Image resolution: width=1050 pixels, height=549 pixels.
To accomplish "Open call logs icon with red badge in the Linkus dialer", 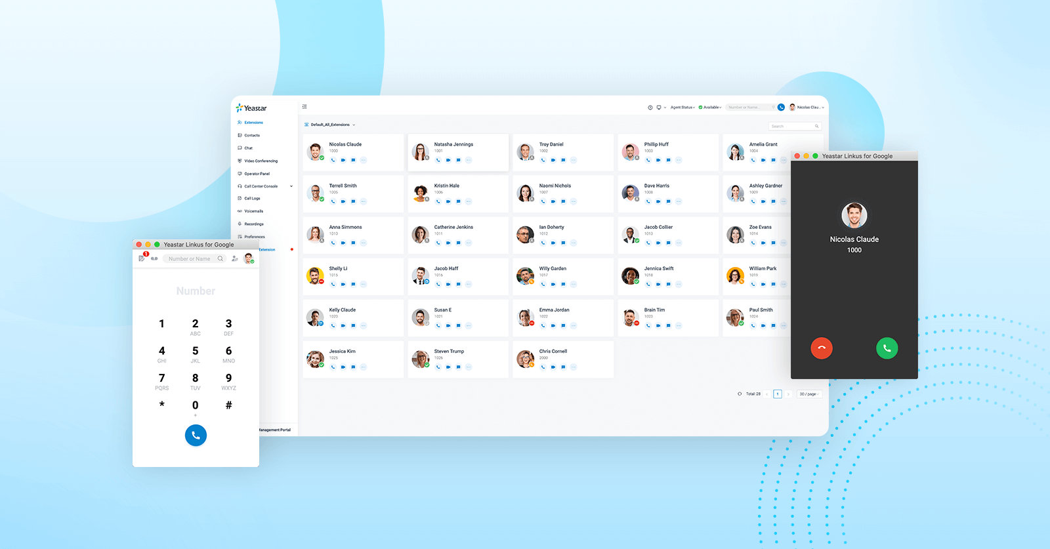I will pos(142,258).
